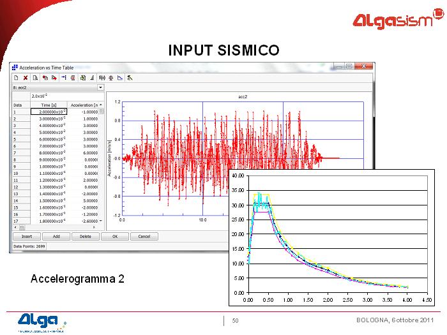Open the '8: acc2' table dropdown

[100, 87]
